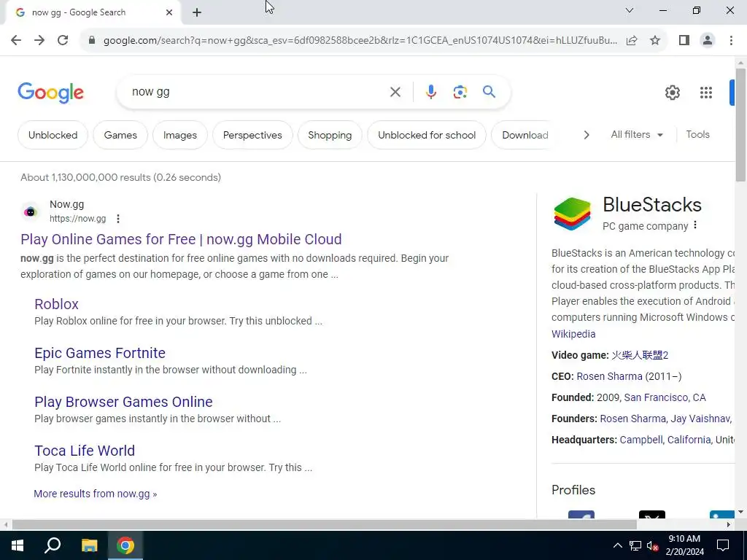Click muted volume tray icon
Viewport: 747px width, 560px height.
click(652, 546)
